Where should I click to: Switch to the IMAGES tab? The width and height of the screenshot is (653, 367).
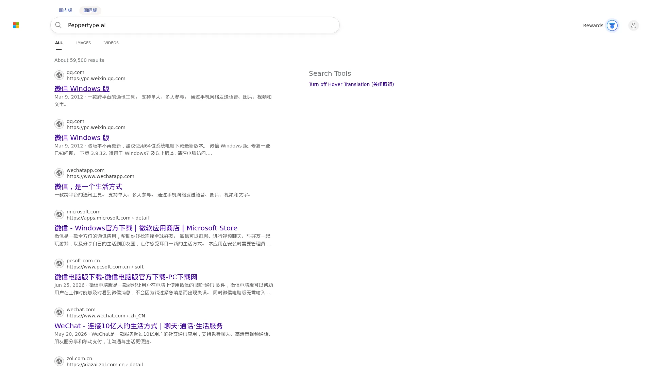click(x=83, y=43)
